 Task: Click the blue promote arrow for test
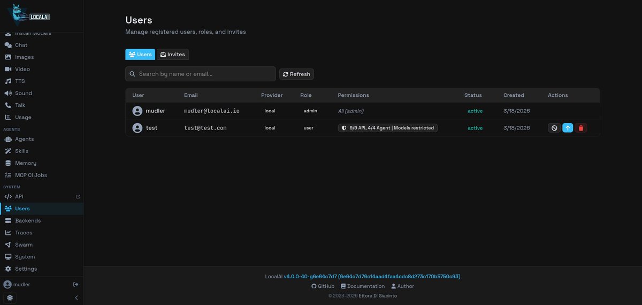(x=568, y=128)
